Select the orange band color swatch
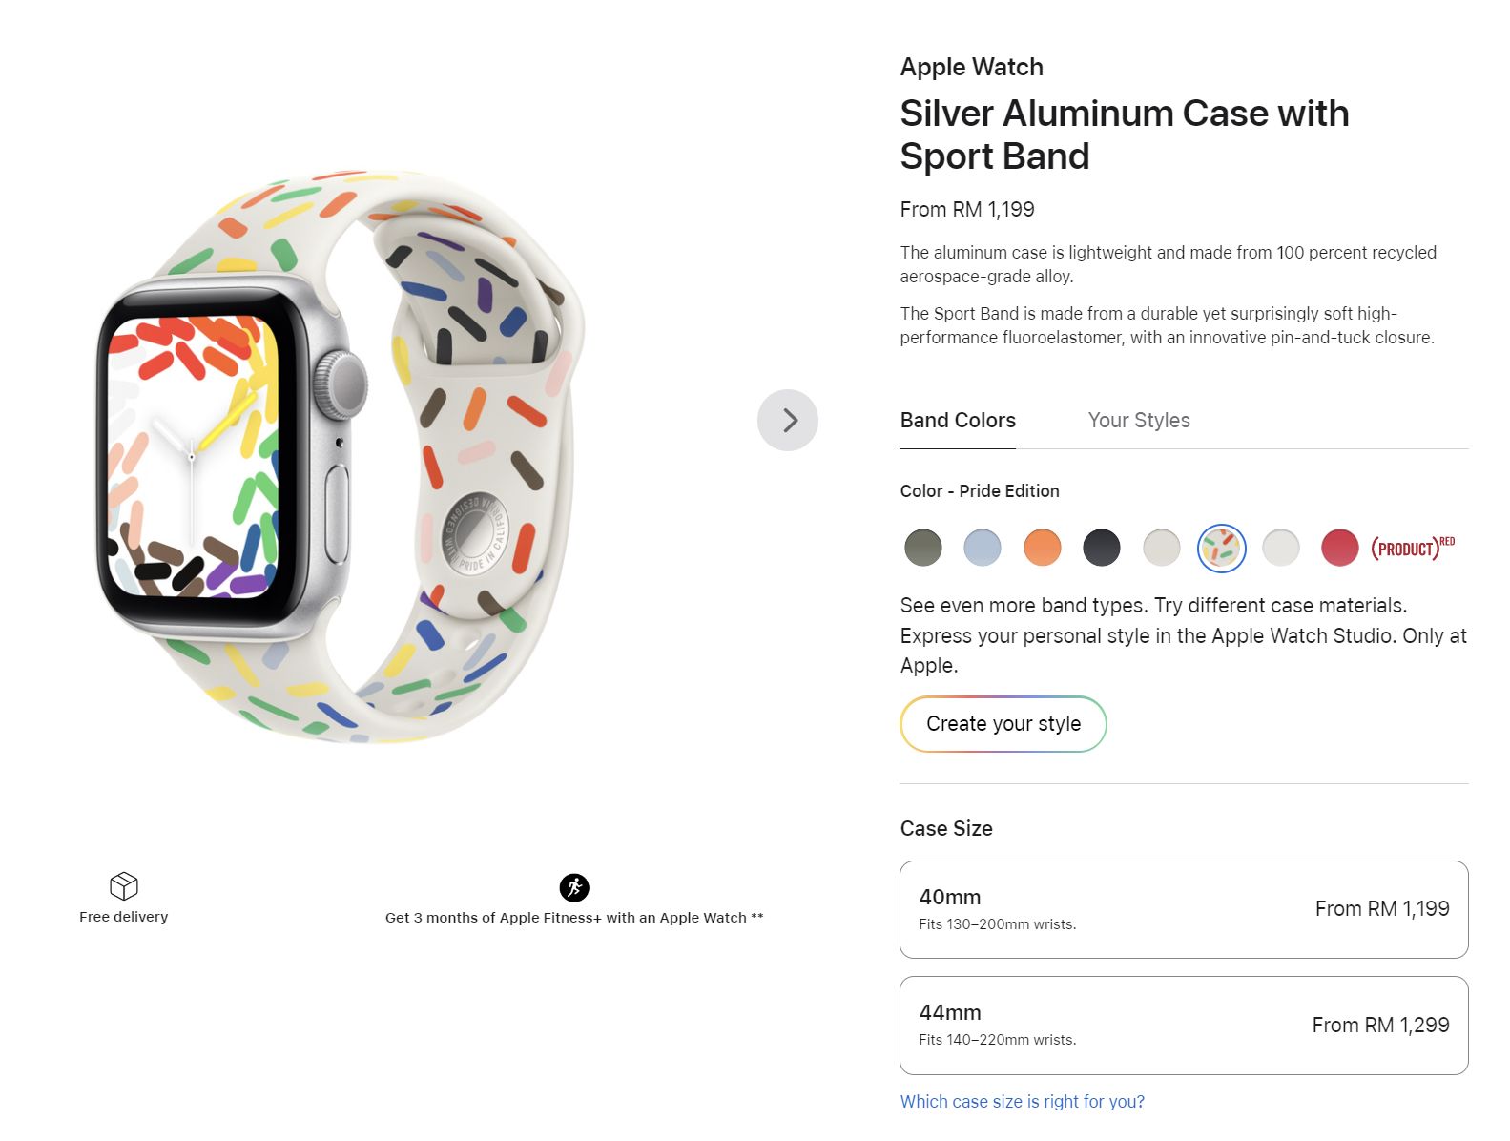Screen dimensions: 1510x1141 pos(1043,549)
